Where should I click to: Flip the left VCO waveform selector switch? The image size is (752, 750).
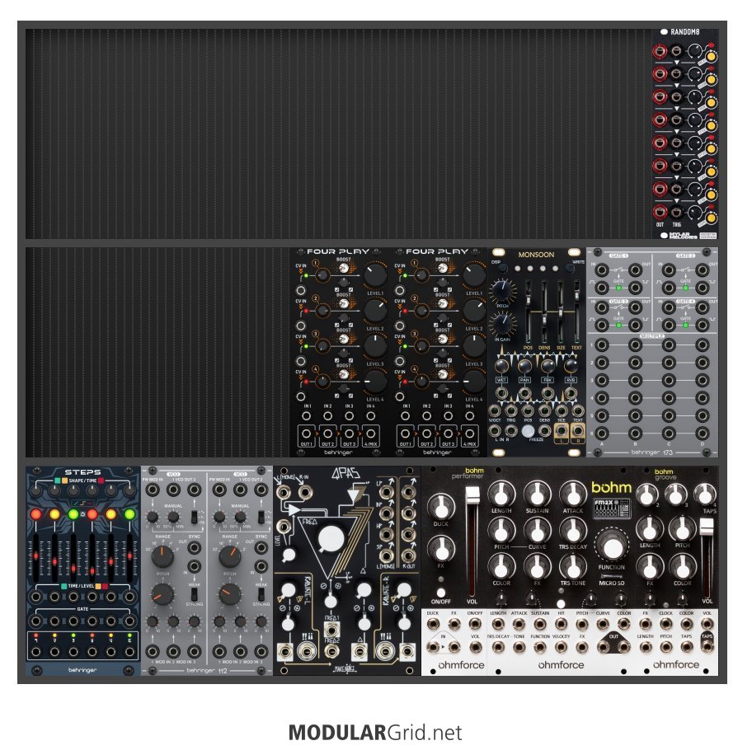click(195, 517)
